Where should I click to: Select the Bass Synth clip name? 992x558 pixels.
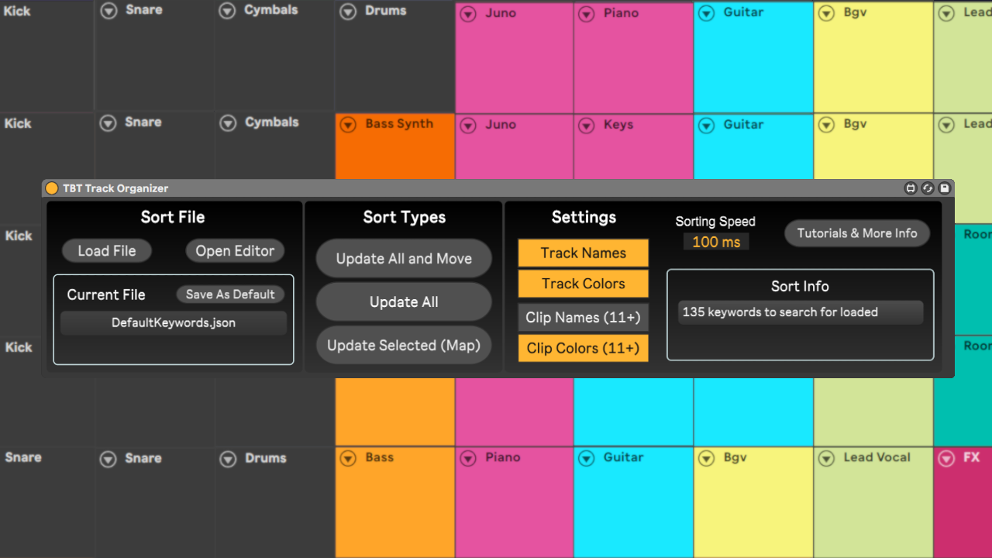(399, 124)
